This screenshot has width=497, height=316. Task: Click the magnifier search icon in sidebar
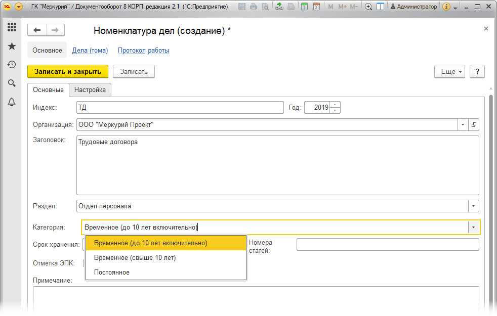(12, 83)
